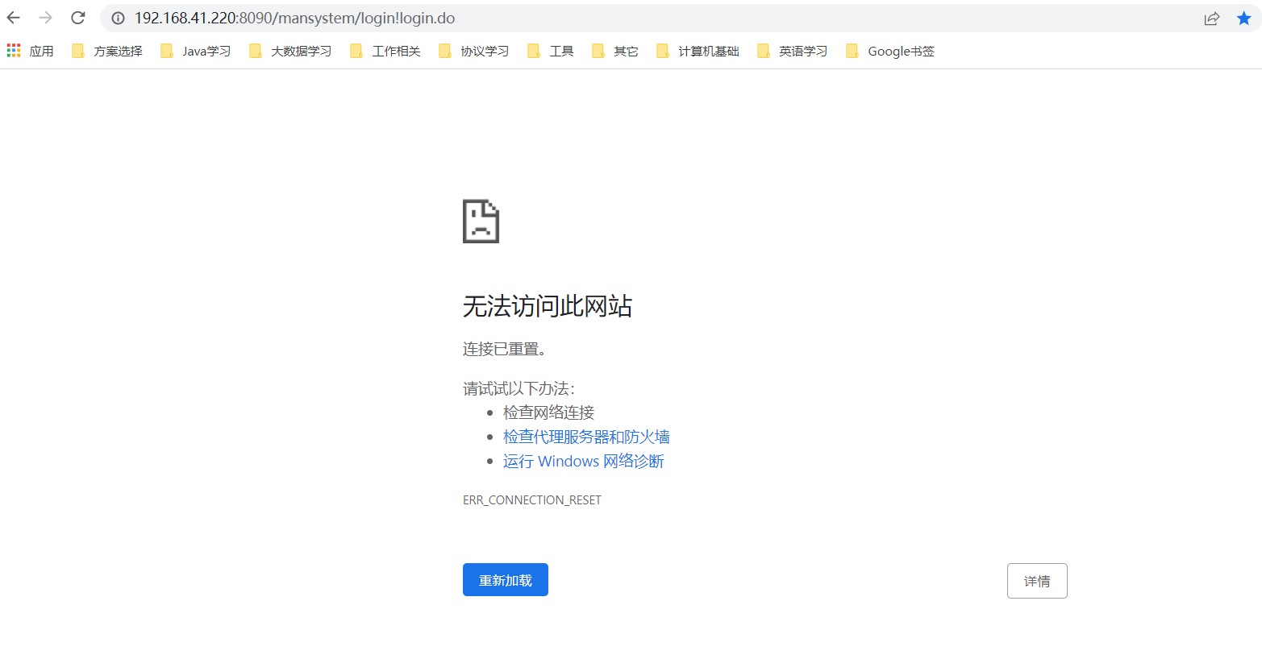Click the 重新加载 button
1262x659 pixels.
pos(505,579)
